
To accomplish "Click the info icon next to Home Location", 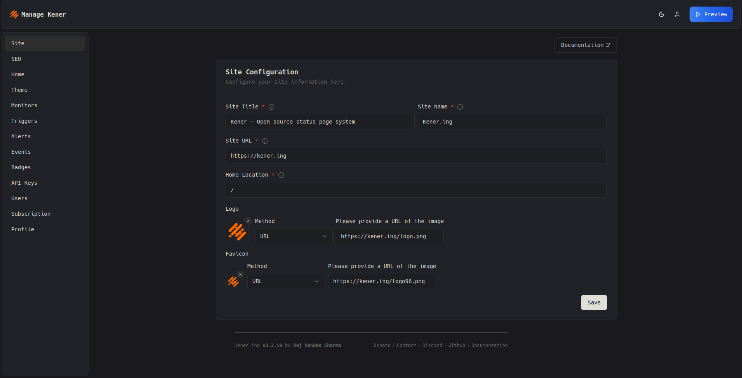I will click(x=281, y=175).
